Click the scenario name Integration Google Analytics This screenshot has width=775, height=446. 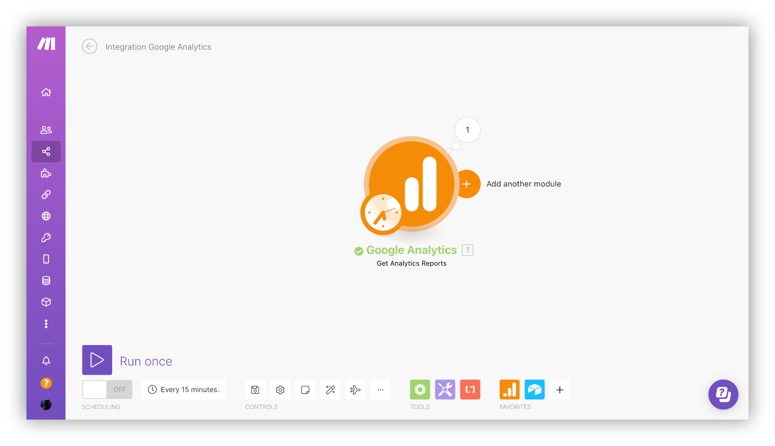(158, 47)
